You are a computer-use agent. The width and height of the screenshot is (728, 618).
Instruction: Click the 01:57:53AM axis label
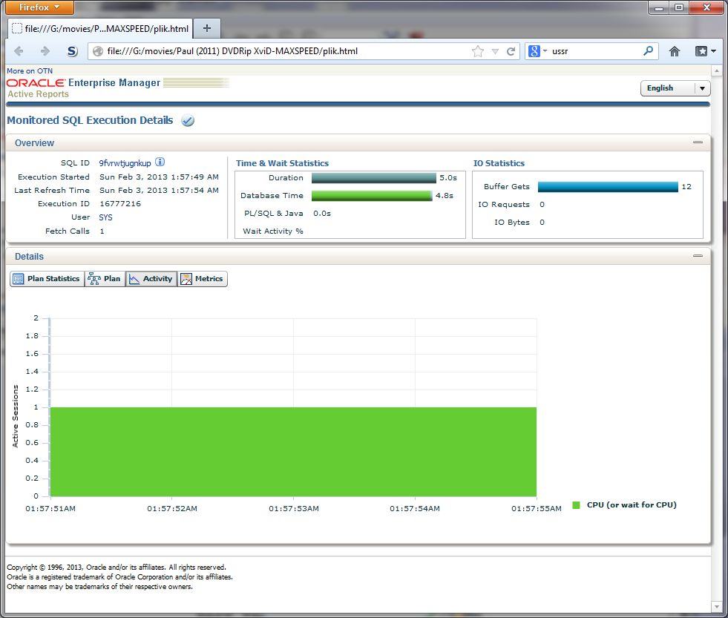(x=293, y=508)
